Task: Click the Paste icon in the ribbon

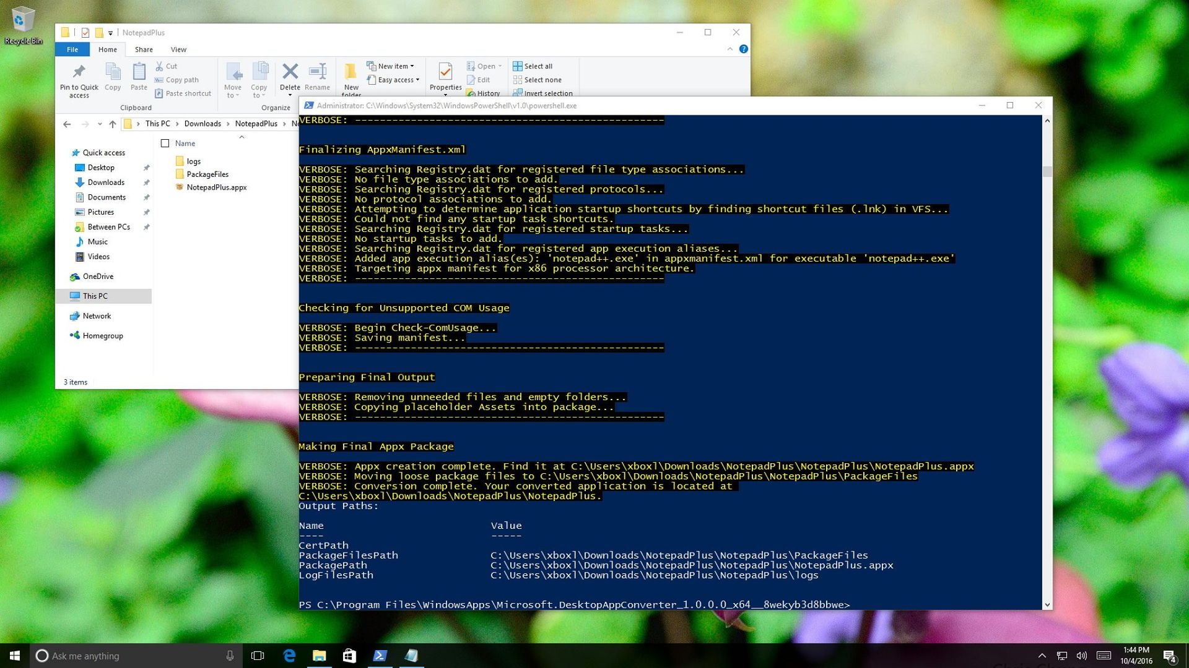Action: [138, 74]
